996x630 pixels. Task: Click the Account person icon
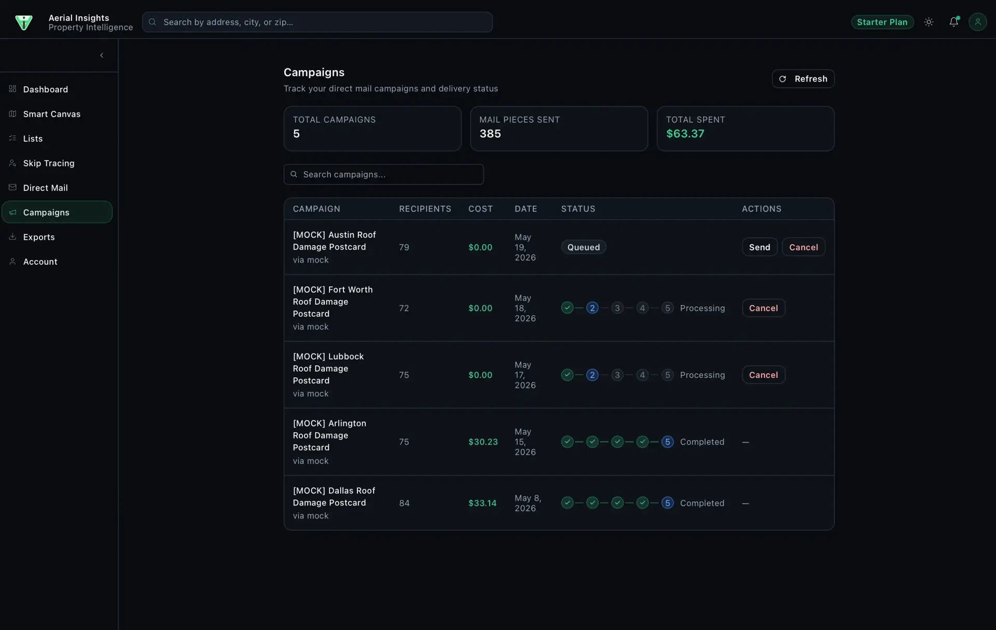[12, 262]
